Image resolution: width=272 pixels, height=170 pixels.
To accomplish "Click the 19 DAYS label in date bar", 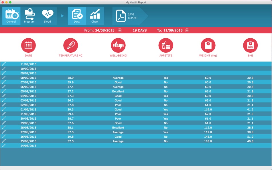I will [x=139, y=30].
